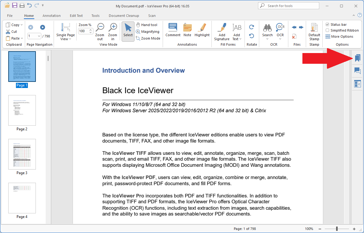The width and height of the screenshot is (364, 233).
Task: Open the bookmarks panel on the right sidebar
Action: [x=358, y=58]
